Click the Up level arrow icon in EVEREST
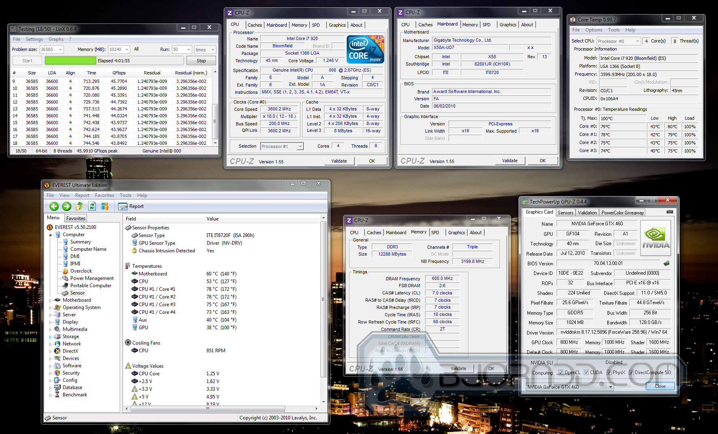Image resolution: width=718 pixels, height=434 pixels. (x=79, y=206)
